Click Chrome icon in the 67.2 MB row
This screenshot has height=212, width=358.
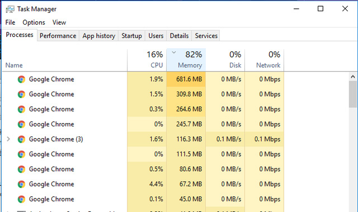21,184
